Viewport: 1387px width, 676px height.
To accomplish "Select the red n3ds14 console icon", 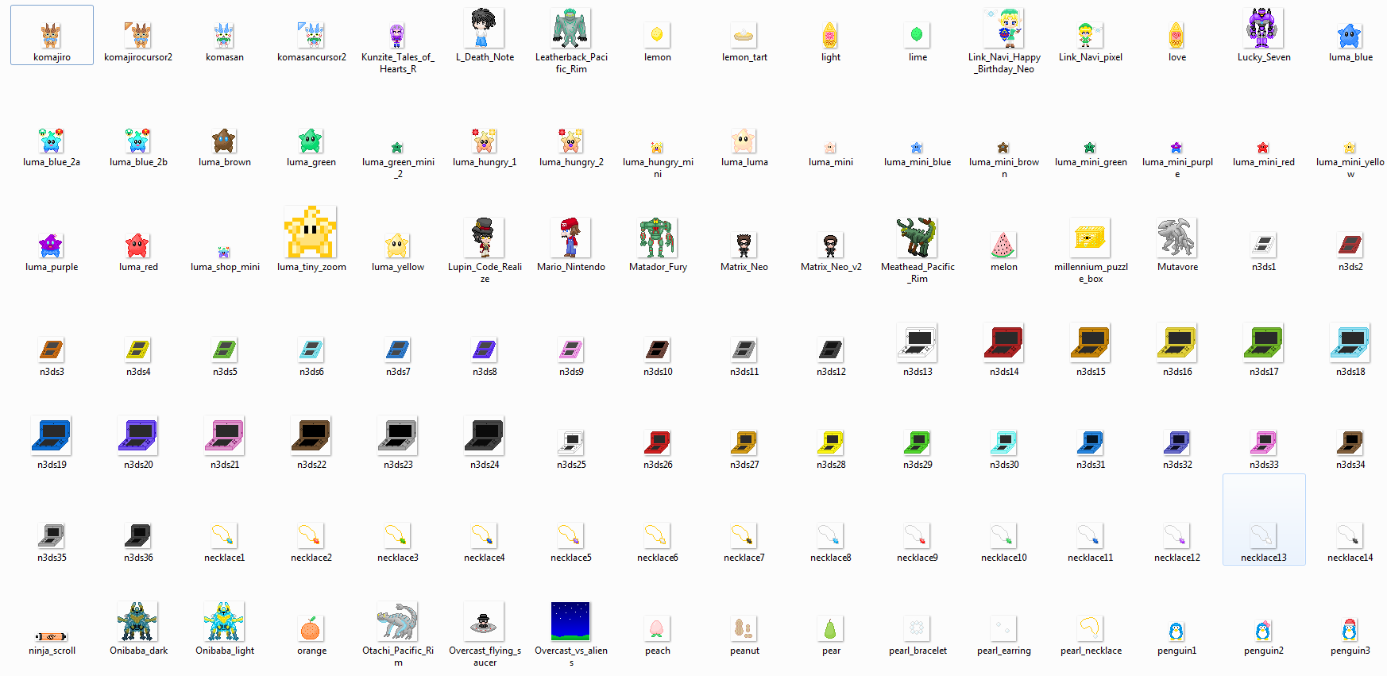I will tap(1003, 342).
